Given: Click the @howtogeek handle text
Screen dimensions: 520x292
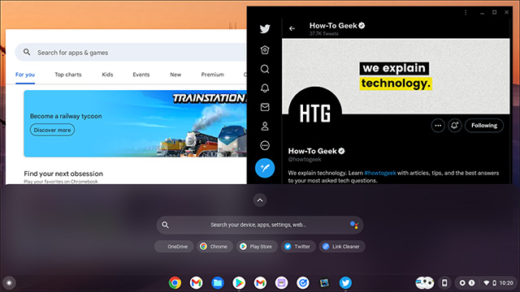Looking at the screenshot, I should tap(305, 159).
